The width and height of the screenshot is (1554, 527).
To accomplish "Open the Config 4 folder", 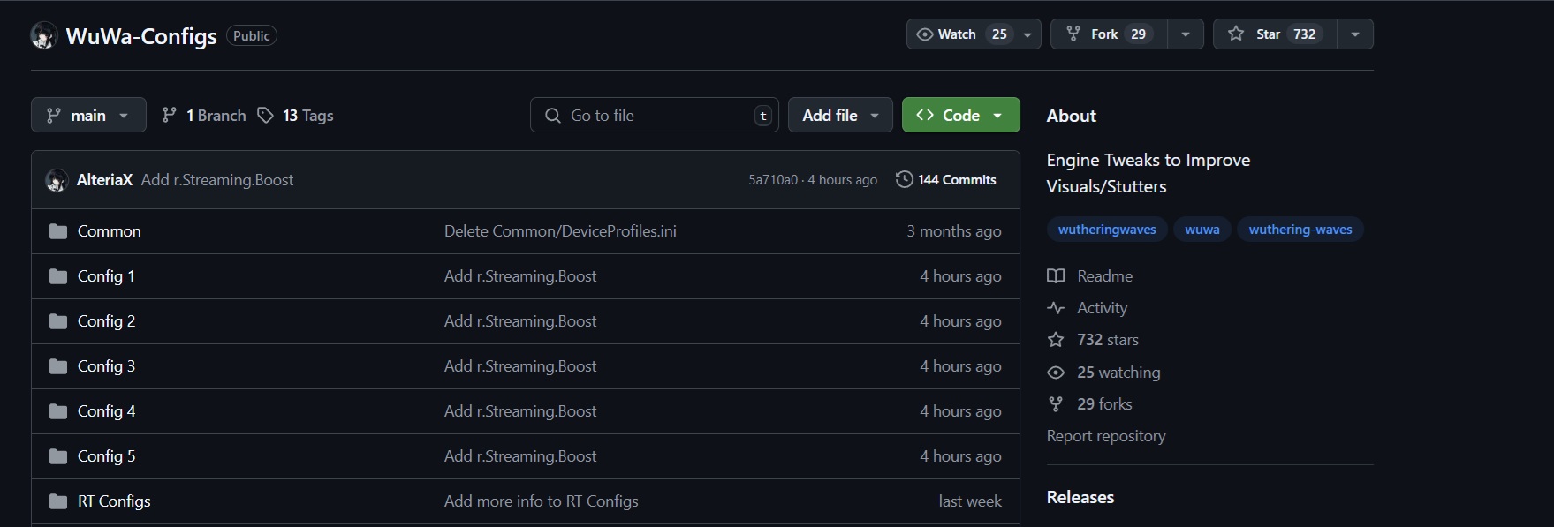I will [106, 411].
